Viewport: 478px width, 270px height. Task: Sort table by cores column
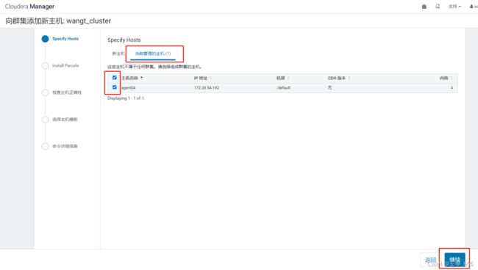pyautogui.click(x=446, y=79)
